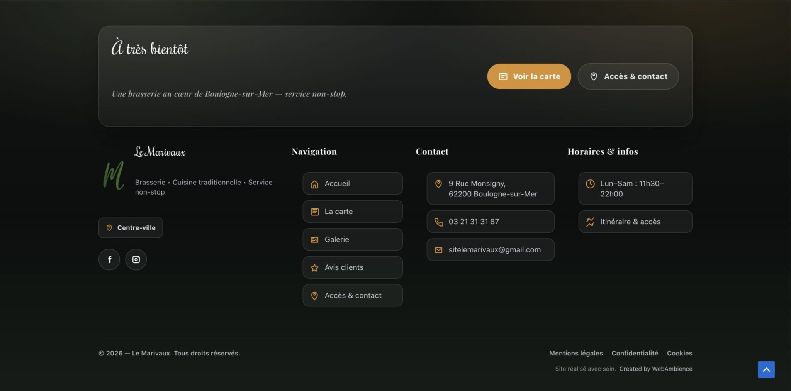Click the WebAmbience credit link
The width and height of the screenshot is (791, 391).
672,369
